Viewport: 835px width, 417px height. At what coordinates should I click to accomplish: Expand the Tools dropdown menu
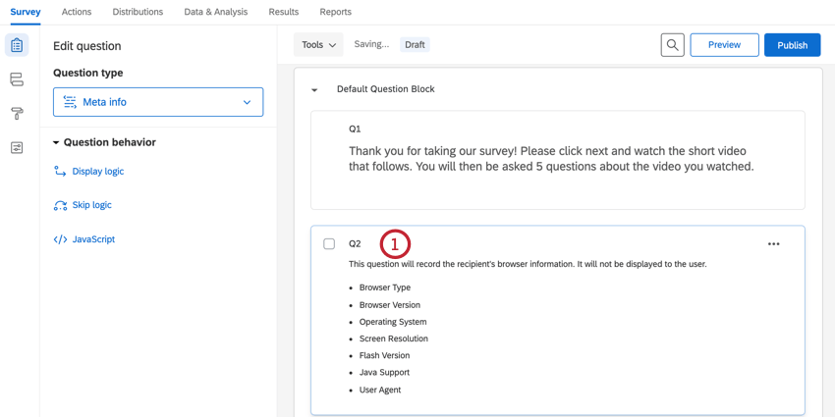[x=318, y=45]
